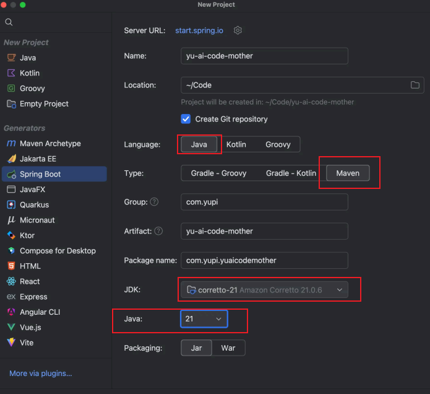The height and width of the screenshot is (394, 430).
Task: Select Jar packaging
Action: pyautogui.click(x=196, y=348)
